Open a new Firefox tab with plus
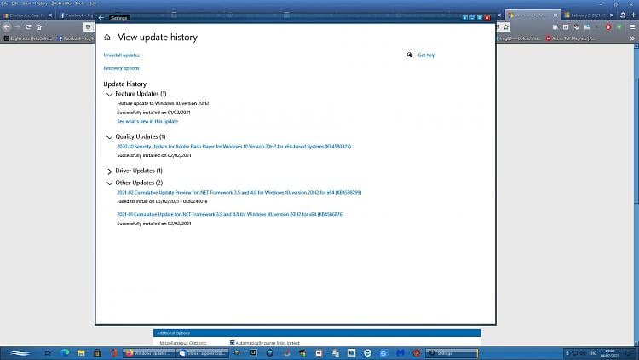 click(x=634, y=15)
